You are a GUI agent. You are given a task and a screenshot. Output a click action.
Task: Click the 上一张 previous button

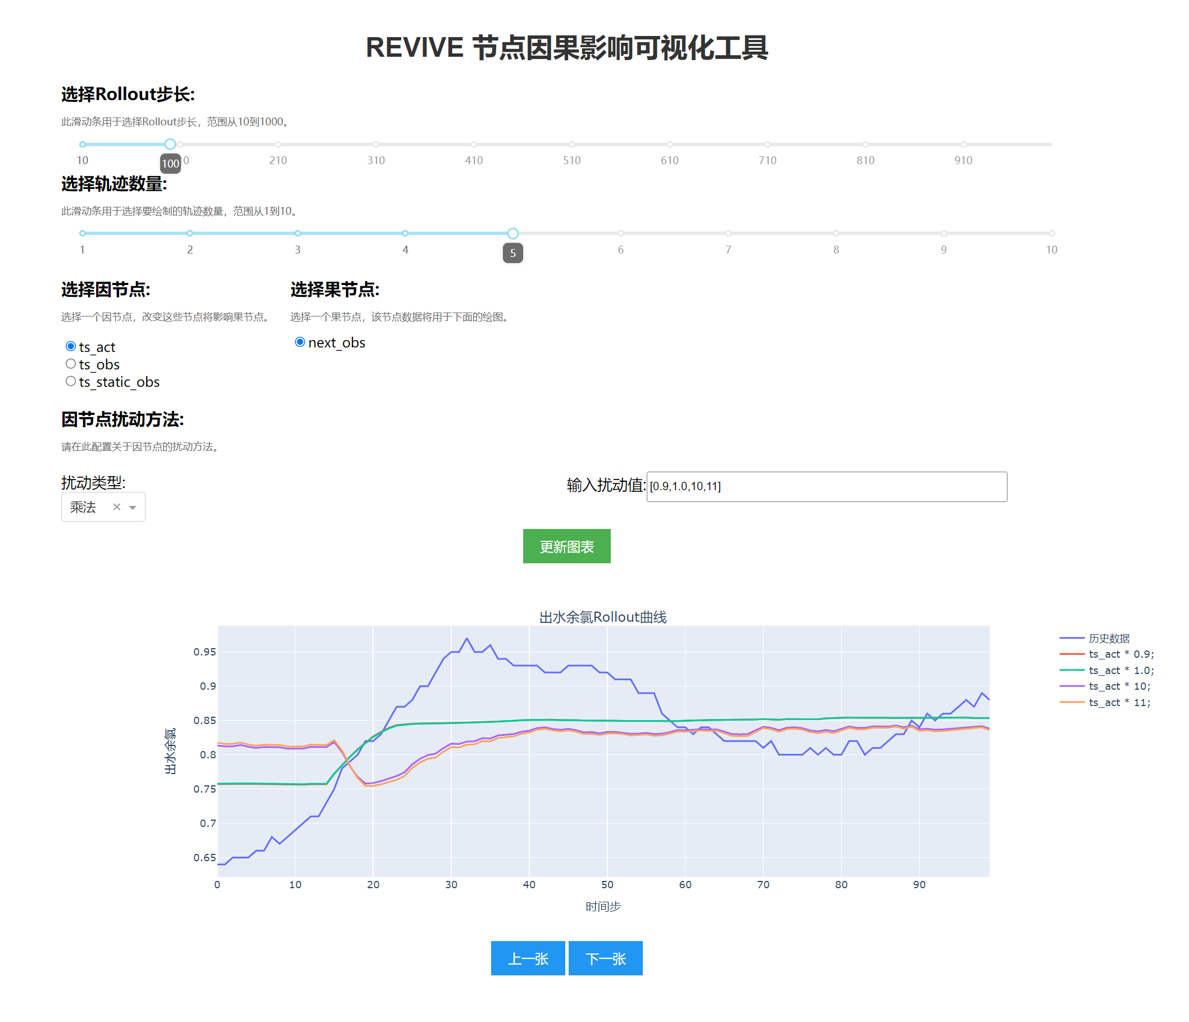pos(528,958)
